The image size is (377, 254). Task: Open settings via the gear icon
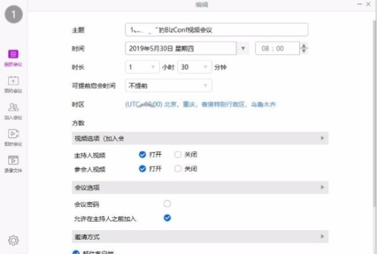(x=13, y=240)
